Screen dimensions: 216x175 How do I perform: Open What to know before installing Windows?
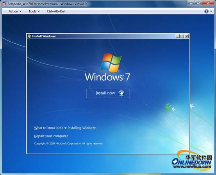(65, 128)
